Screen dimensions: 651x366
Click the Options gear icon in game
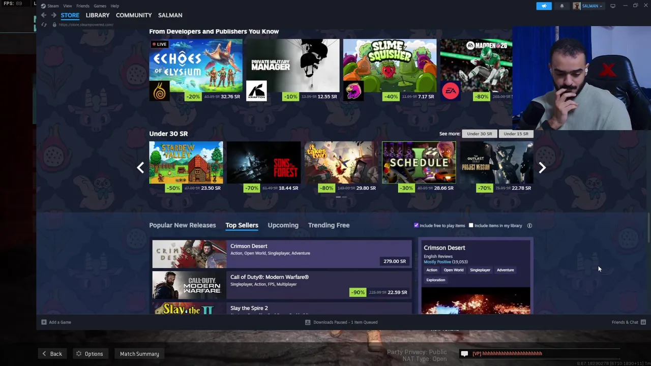[79, 354]
